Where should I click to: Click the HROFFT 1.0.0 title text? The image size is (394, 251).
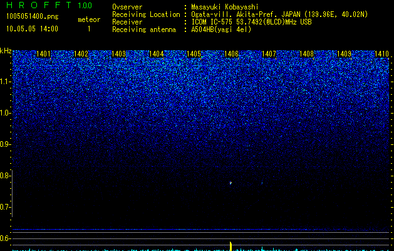tap(49, 5)
